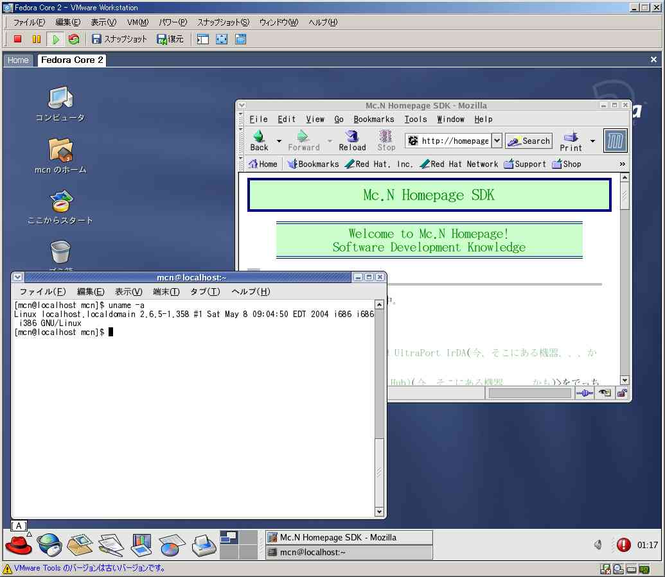This screenshot has height=577, width=665.
Task: Click the Reload button in Mozilla
Action: pos(352,141)
